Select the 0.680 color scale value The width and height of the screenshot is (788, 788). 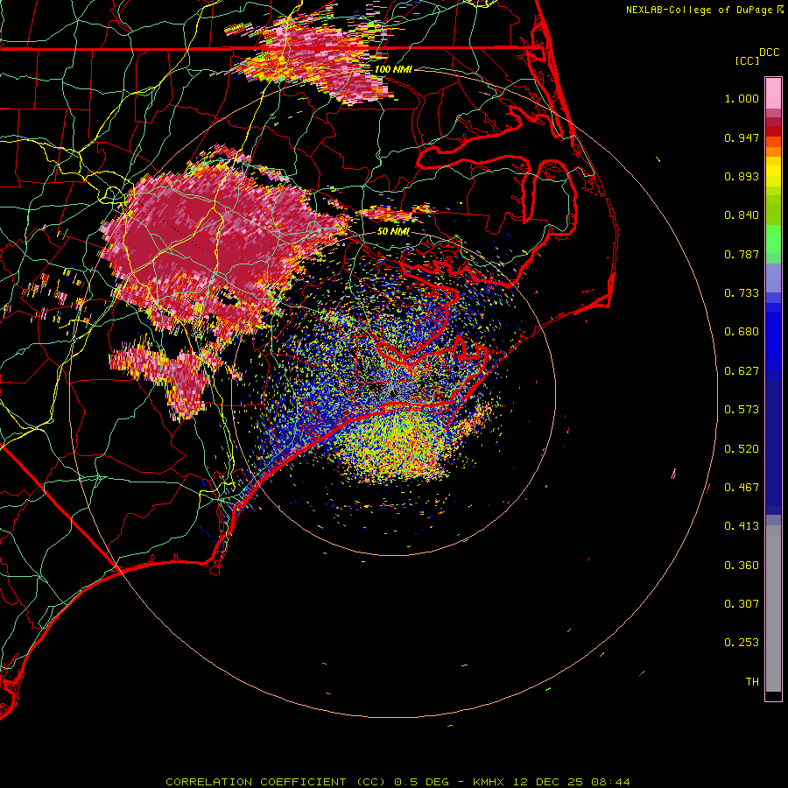pos(742,332)
